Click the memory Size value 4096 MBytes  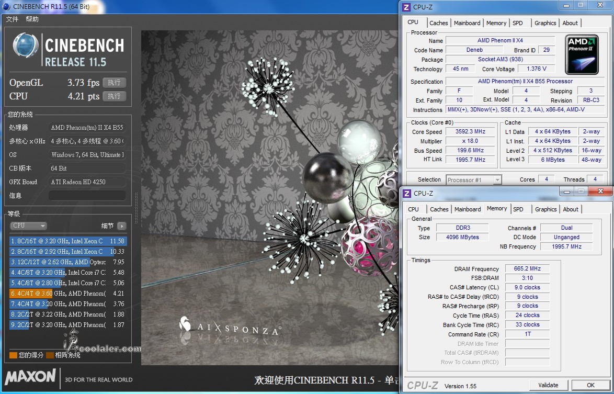click(x=462, y=237)
